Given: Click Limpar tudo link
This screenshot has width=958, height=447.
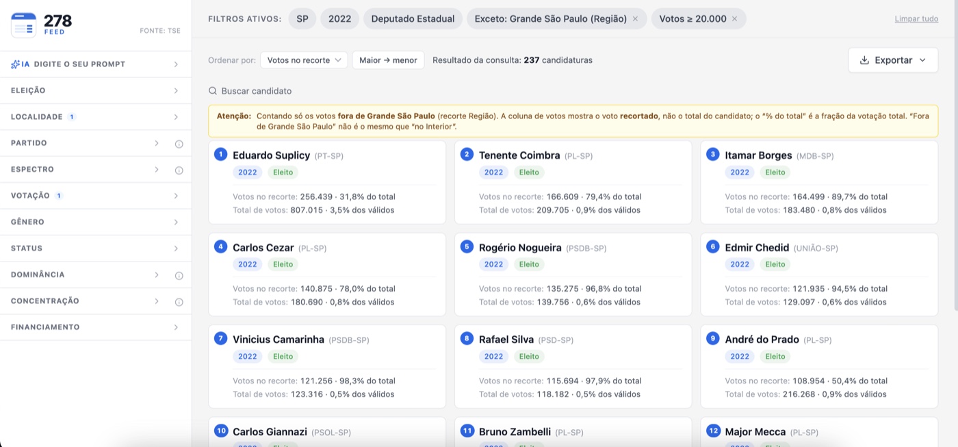Looking at the screenshot, I should 916,19.
